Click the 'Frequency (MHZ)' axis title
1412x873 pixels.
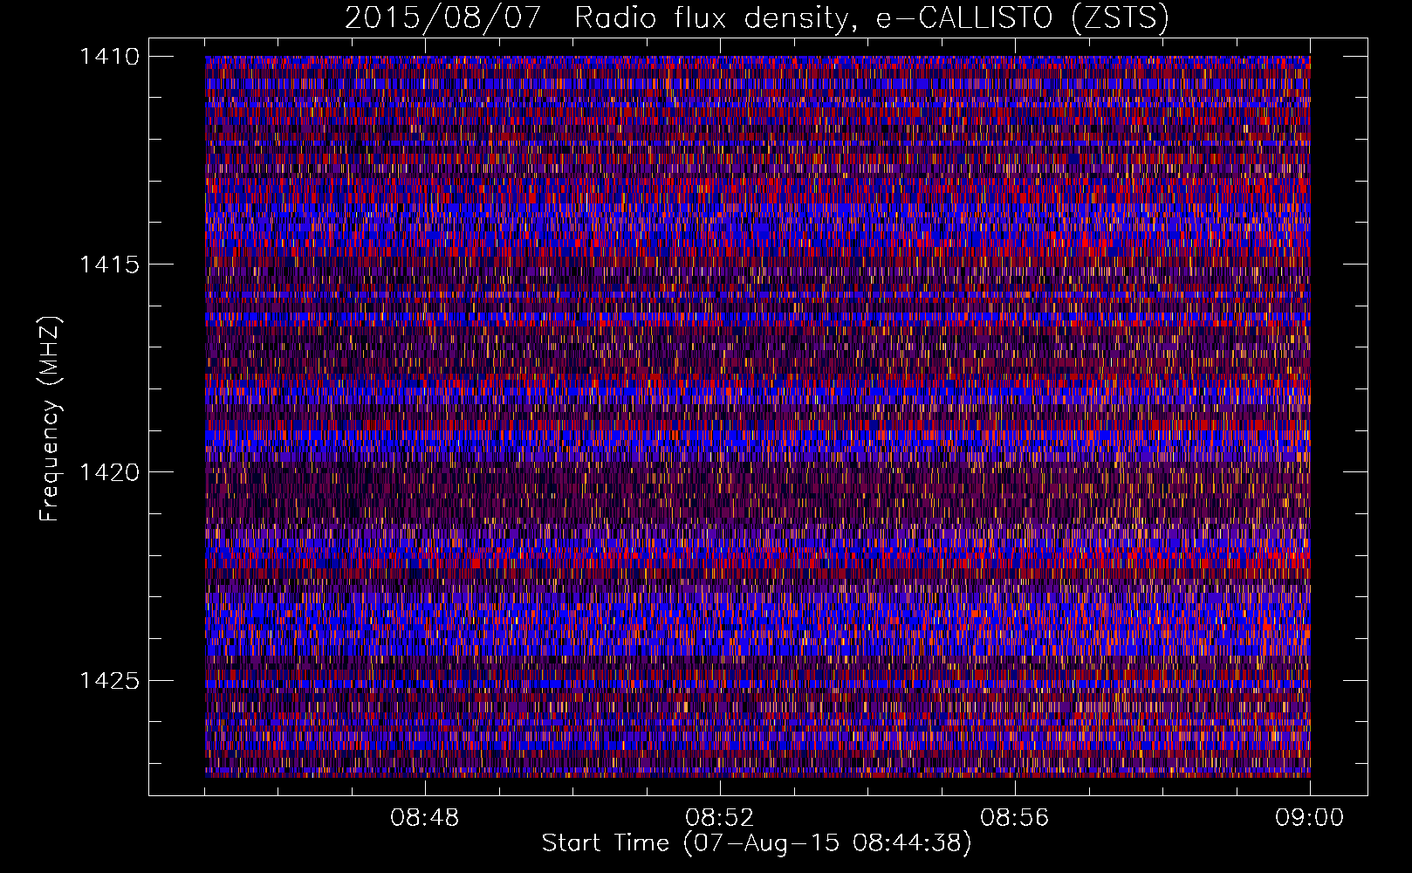[x=51, y=418]
